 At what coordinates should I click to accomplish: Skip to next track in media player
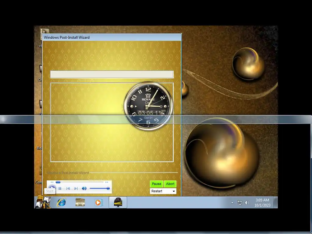76,188
